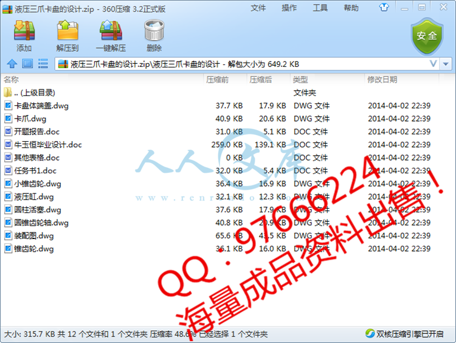The width and height of the screenshot is (456, 343).
Task: Click the dual-core engine status icon
Action: (x=370, y=334)
